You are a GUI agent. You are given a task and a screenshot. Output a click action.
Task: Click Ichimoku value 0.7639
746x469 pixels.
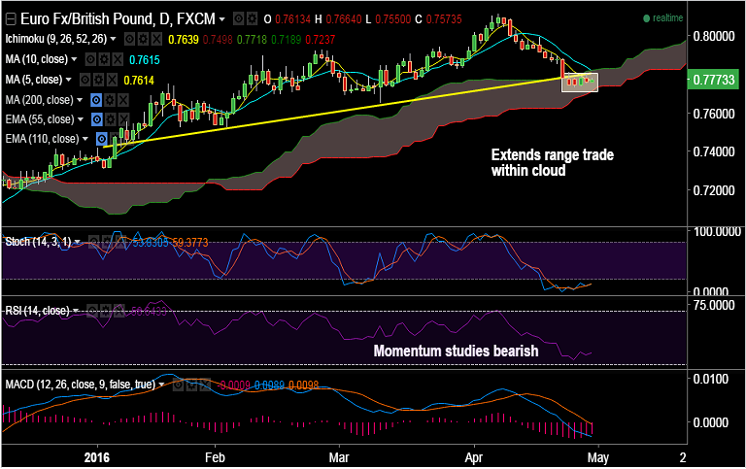tap(184, 40)
